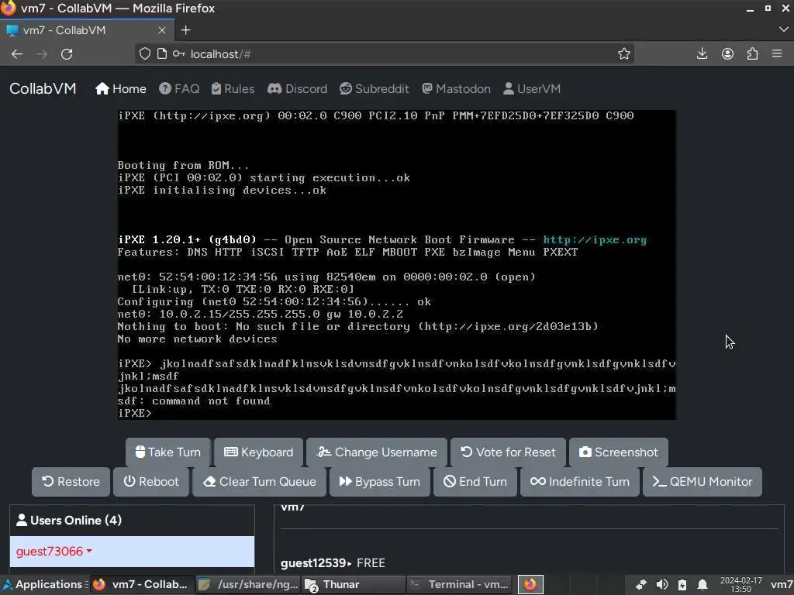Open the notification bell tray icon
The height and width of the screenshot is (595, 794).
click(703, 585)
